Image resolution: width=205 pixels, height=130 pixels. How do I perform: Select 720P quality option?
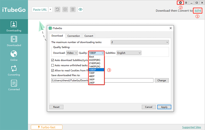[96, 73]
